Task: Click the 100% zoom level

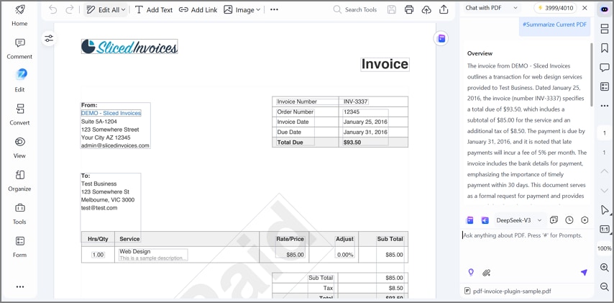Action: click(x=604, y=248)
